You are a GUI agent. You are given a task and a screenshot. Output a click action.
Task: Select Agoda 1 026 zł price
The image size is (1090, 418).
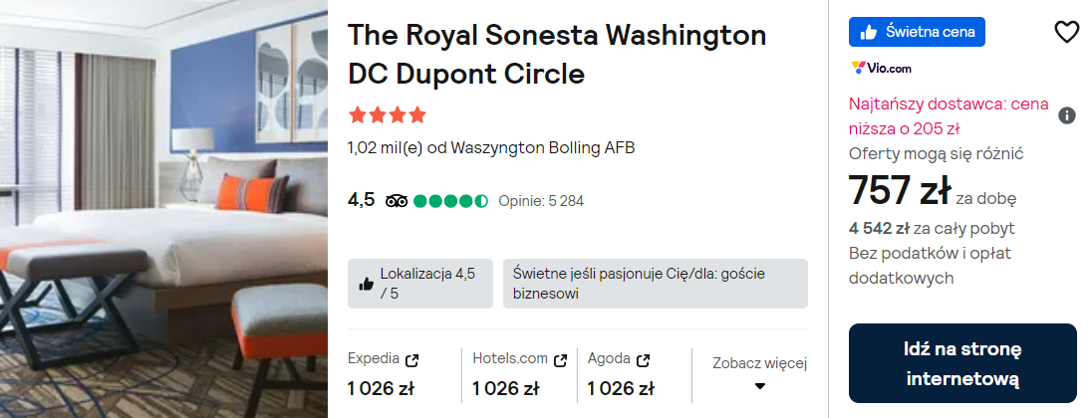click(621, 388)
